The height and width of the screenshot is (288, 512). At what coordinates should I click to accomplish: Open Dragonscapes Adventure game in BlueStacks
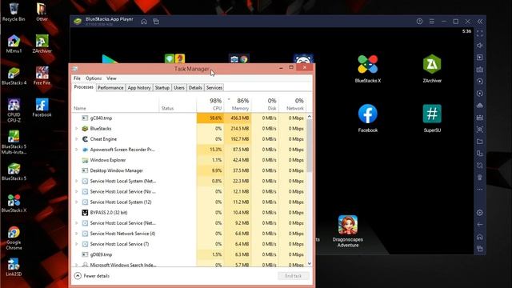pos(348,231)
